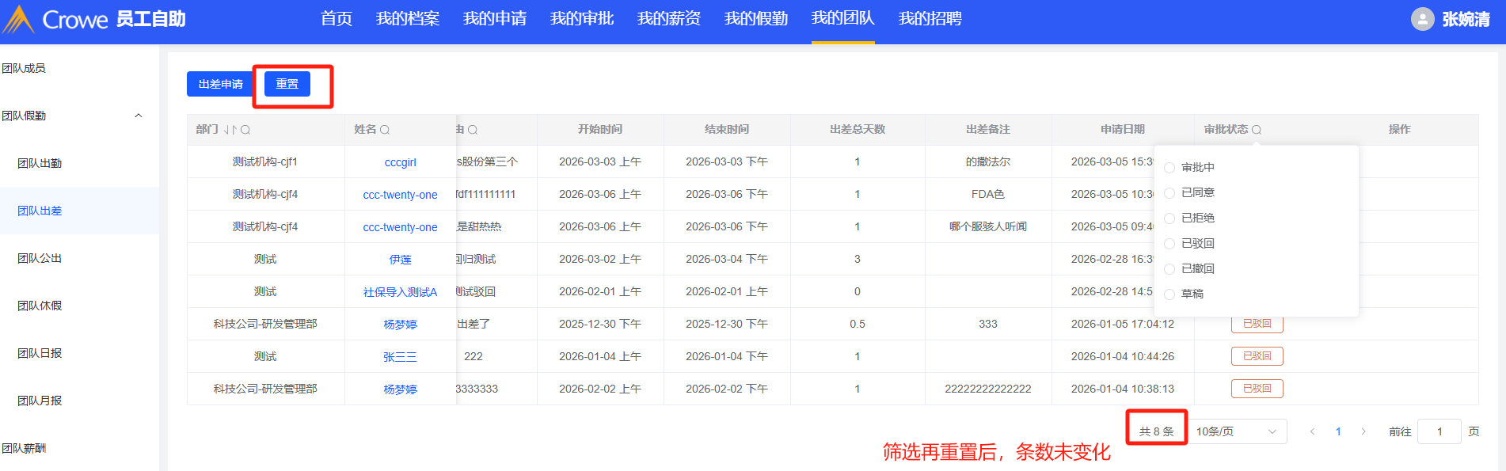The image size is (1506, 471).
Task: Open 我的申请 navigation tab
Action: pos(495,18)
